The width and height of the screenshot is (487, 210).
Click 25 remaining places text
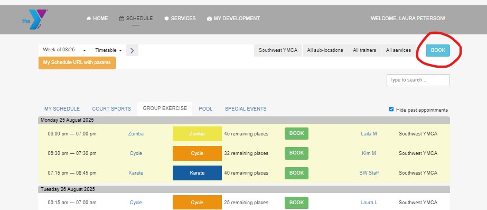(x=246, y=203)
